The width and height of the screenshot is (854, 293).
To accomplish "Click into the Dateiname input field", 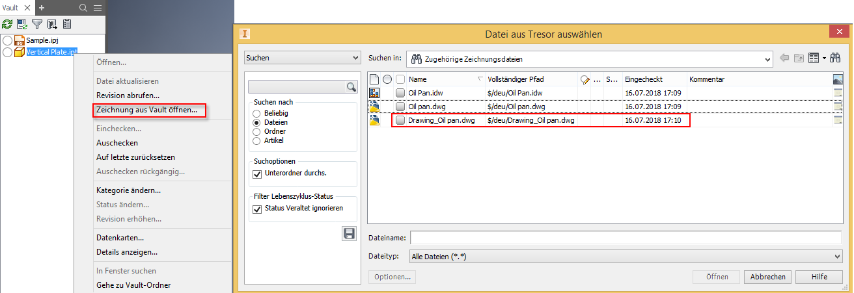I will click(626, 238).
